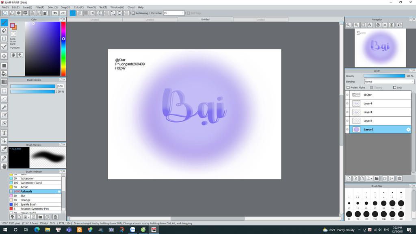The height and width of the screenshot is (234, 416).
Task: Open the Layer menu
Action: (27, 7)
